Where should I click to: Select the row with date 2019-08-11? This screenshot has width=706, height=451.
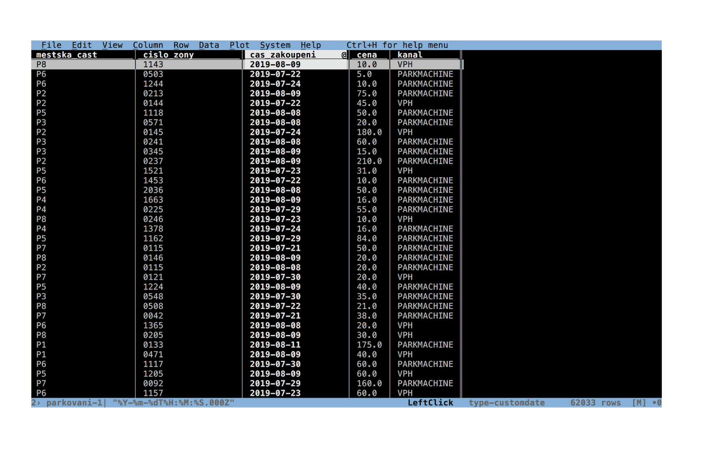(x=247, y=345)
